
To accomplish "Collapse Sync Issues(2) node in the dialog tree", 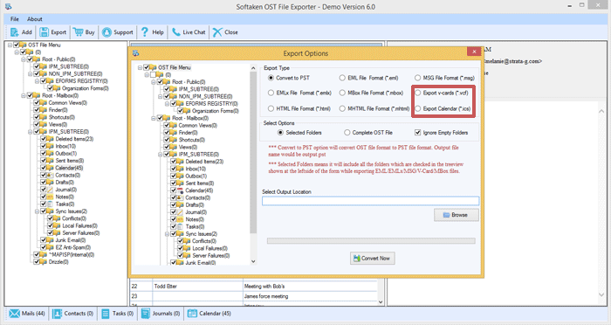I will click(167, 234).
